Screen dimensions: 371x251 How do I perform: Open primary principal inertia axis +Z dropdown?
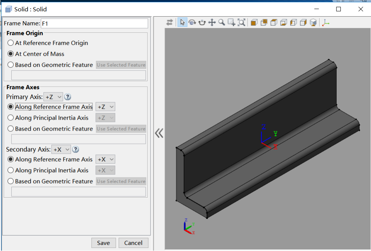[x=105, y=118]
